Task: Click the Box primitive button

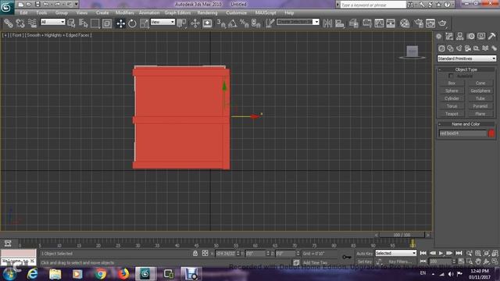Action: tap(452, 84)
